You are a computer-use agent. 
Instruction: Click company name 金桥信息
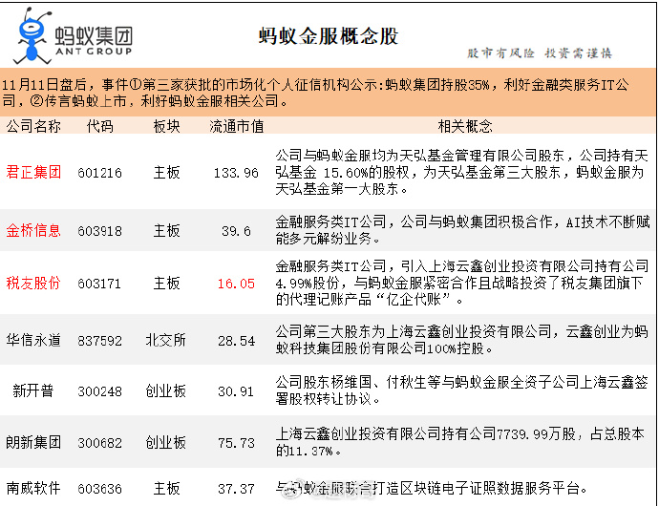coord(33,230)
